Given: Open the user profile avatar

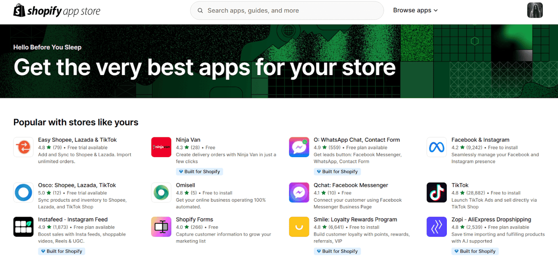Looking at the screenshot, I should [x=535, y=10].
